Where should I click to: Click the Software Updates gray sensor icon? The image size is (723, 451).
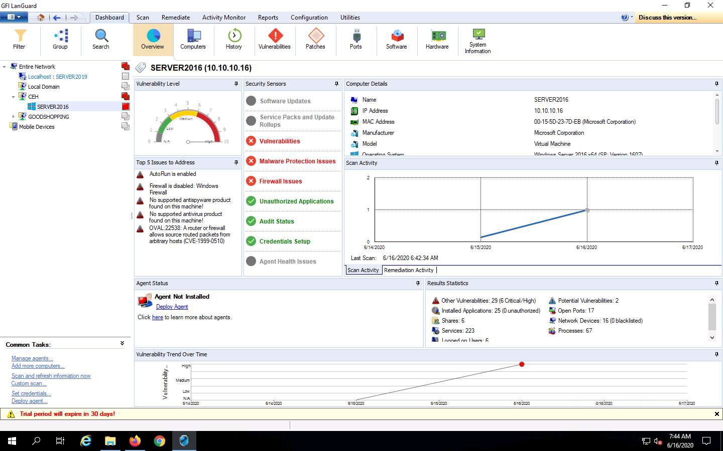[x=251, y=101]
